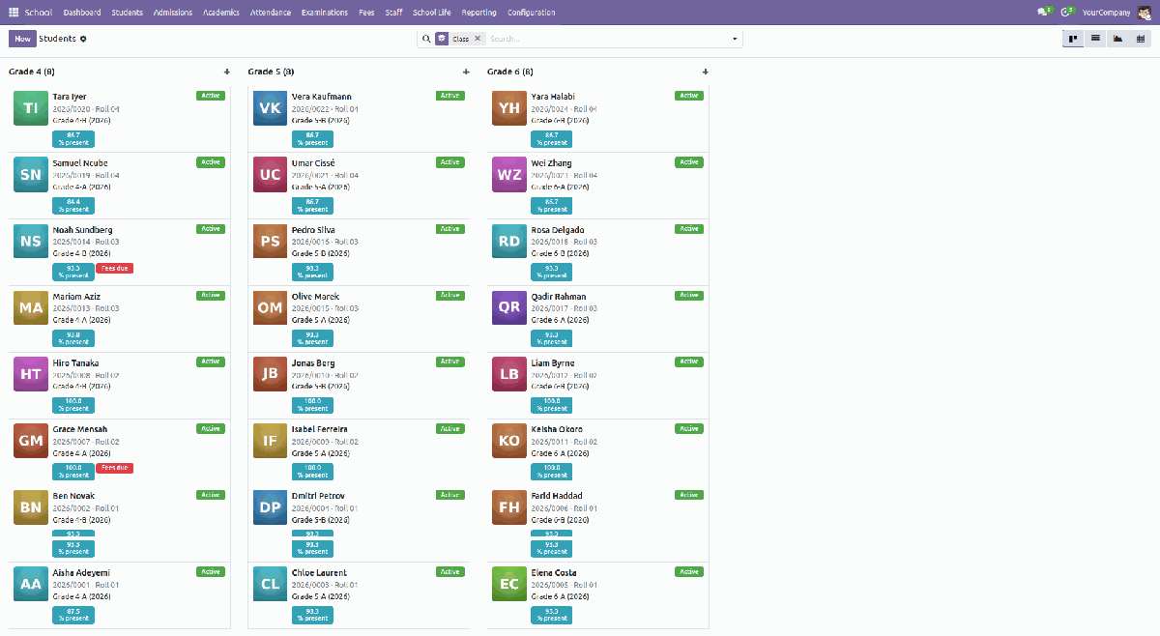Image resolution: width=1160 pixels, height=636 pixels.
Task: Open the Configuration menu
Action: (532, 13)
